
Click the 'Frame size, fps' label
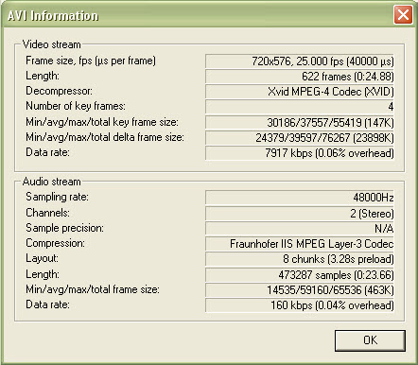[91, 61]
